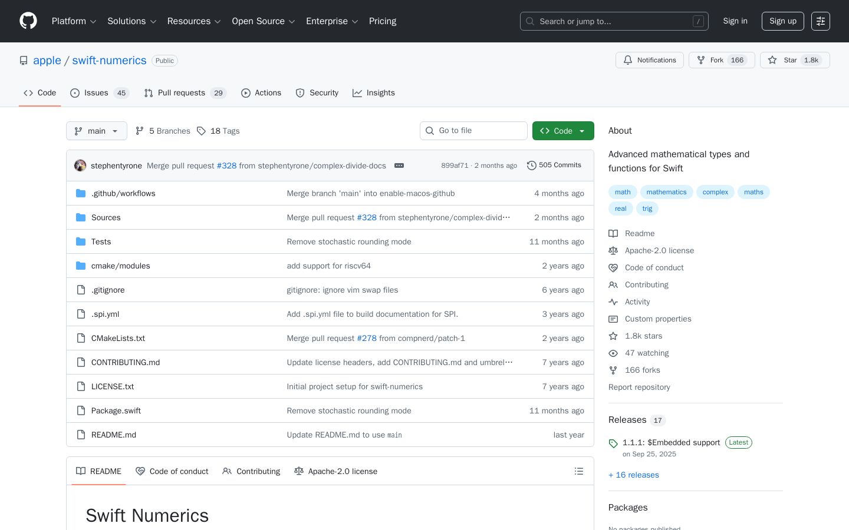The width and height of the screenshot is (849, 530).
Task: Select the trig topic tag
Action: pos(647,208)
